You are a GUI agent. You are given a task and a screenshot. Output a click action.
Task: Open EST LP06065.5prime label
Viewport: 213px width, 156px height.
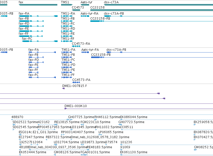point(111,132)
